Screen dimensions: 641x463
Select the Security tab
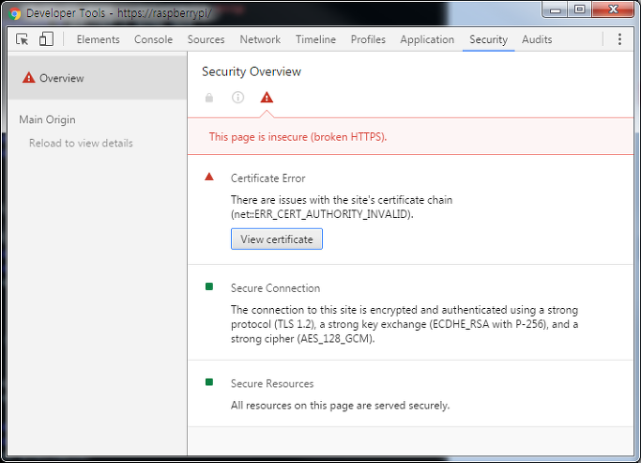[489, 39]
